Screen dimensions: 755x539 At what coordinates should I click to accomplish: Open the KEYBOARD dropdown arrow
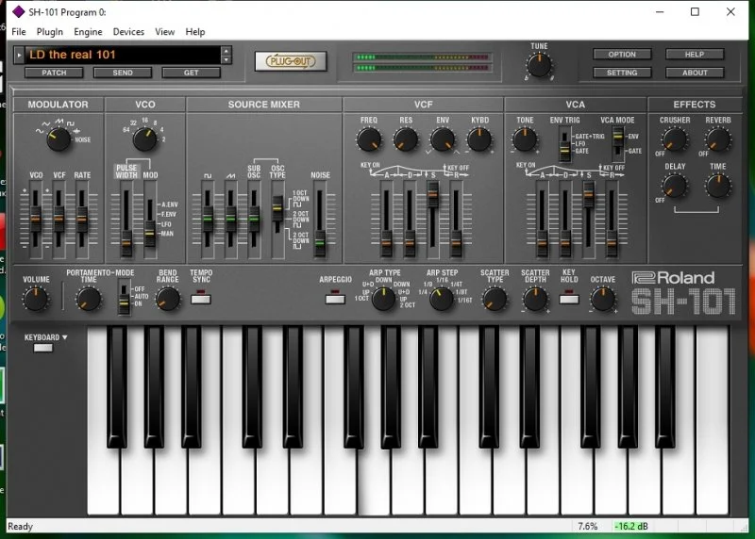(x=64, y=337)
